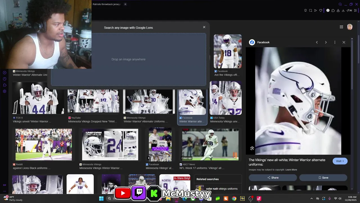
Task: Open the sidebar three-dots menu
Action: [4, 191]
